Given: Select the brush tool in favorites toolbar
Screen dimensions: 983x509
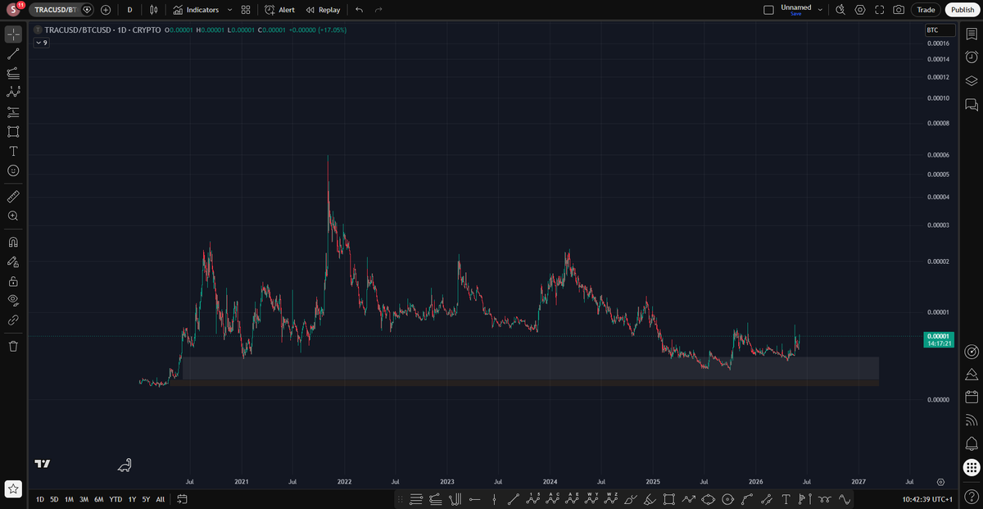Looking at the screenshot, I should 630,499.
